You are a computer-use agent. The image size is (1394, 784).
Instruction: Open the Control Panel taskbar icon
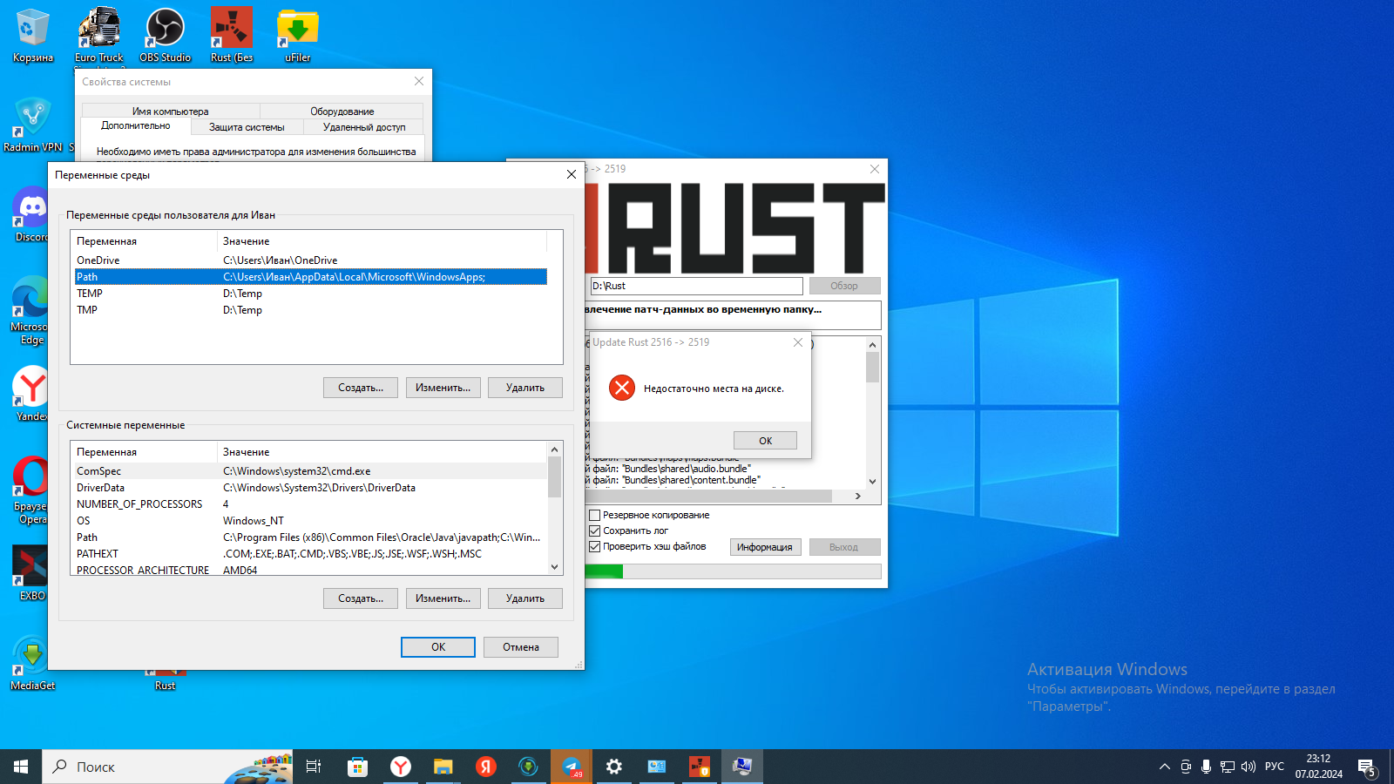coord(657,767)
